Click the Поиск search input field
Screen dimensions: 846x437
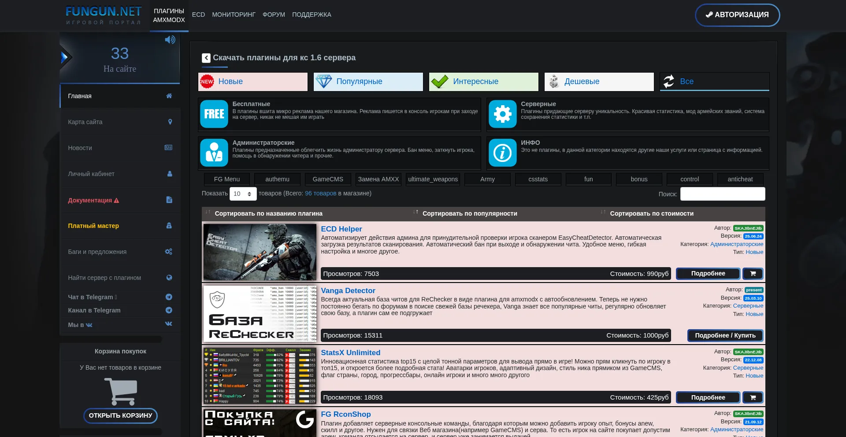pyautogui.click(x=722, y=194)
